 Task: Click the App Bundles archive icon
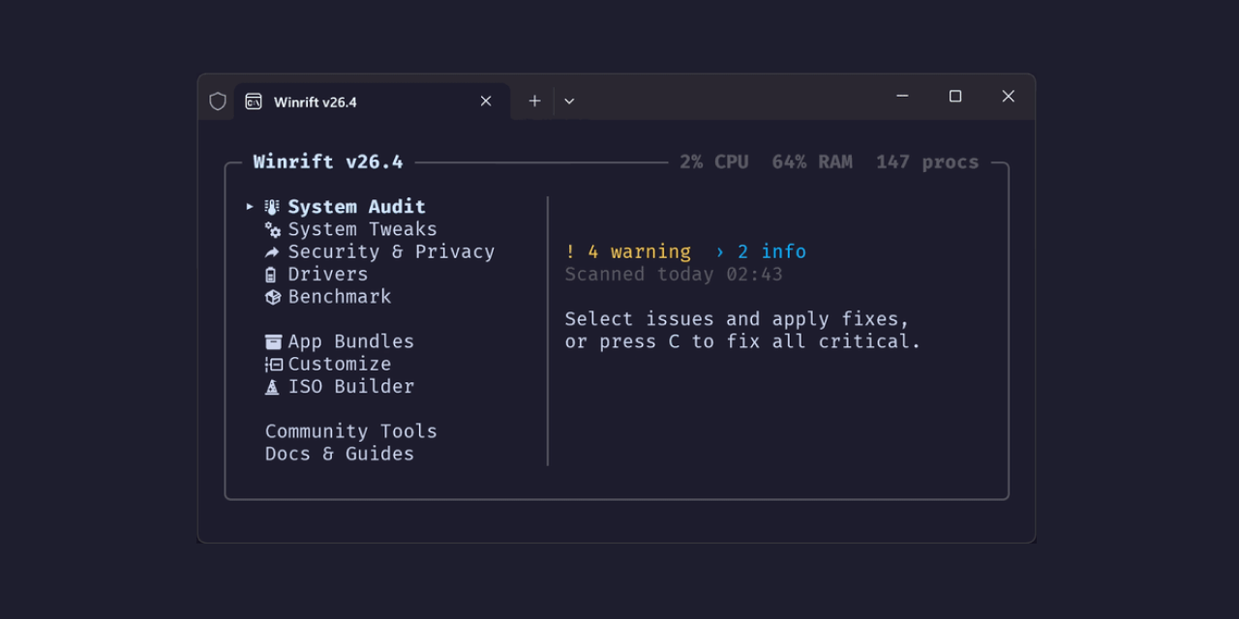tap(273, 341)
